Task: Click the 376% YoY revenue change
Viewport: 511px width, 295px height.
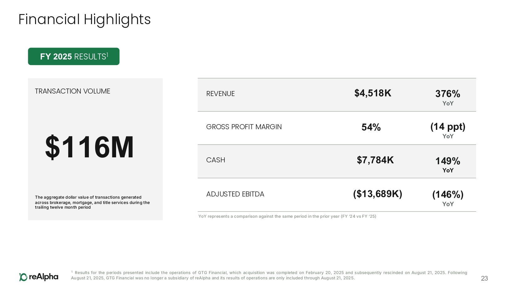Action: [447, 94]
